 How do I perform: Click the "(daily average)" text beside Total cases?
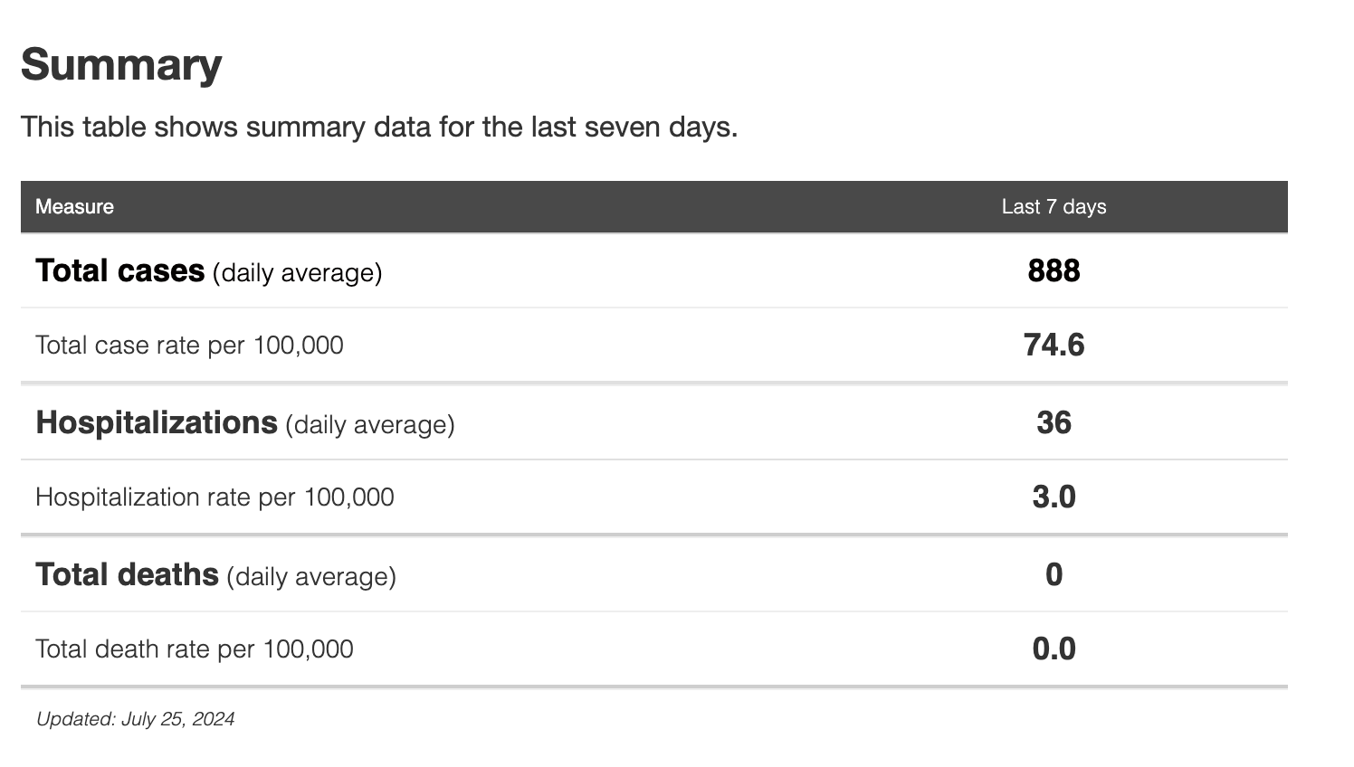coord(297,273)
